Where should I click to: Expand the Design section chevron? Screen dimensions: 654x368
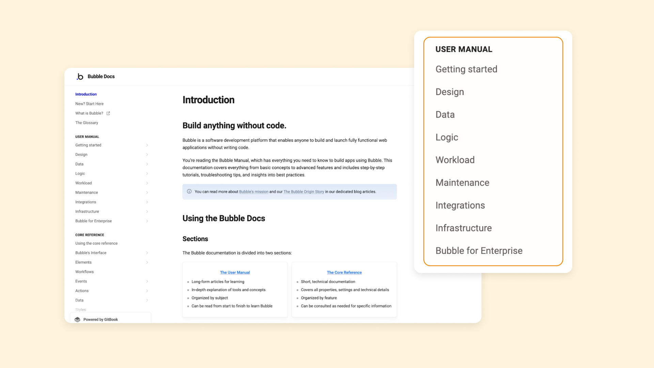pos(147,154)
